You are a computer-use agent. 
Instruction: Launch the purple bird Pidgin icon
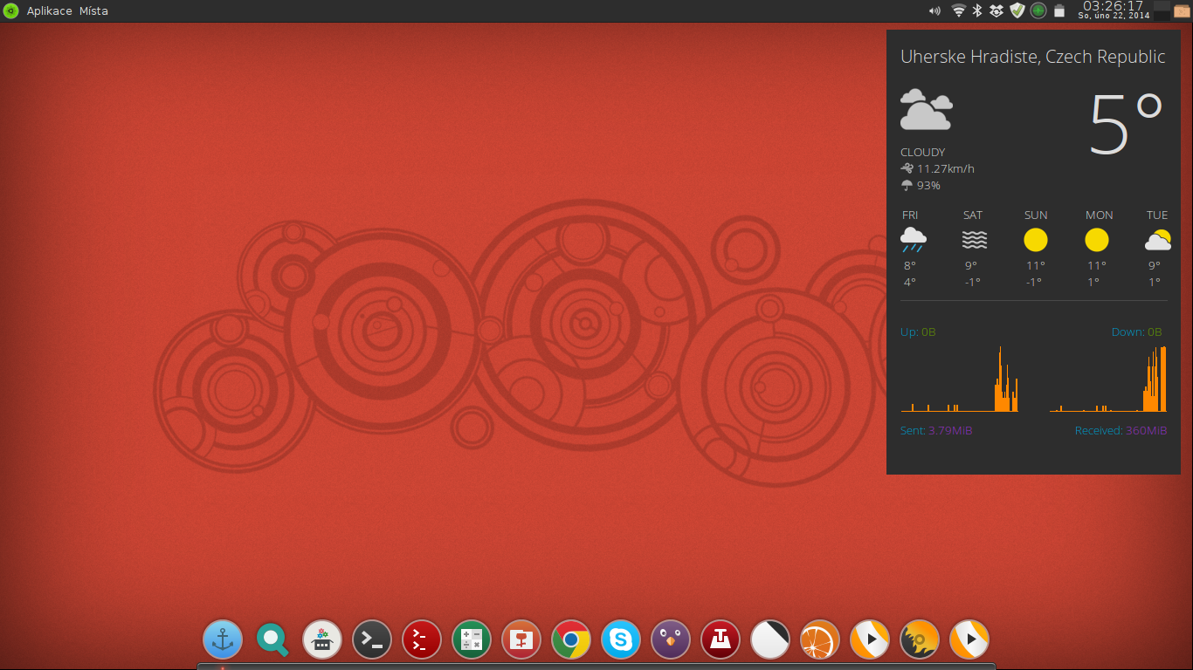[x=671, y=640]
